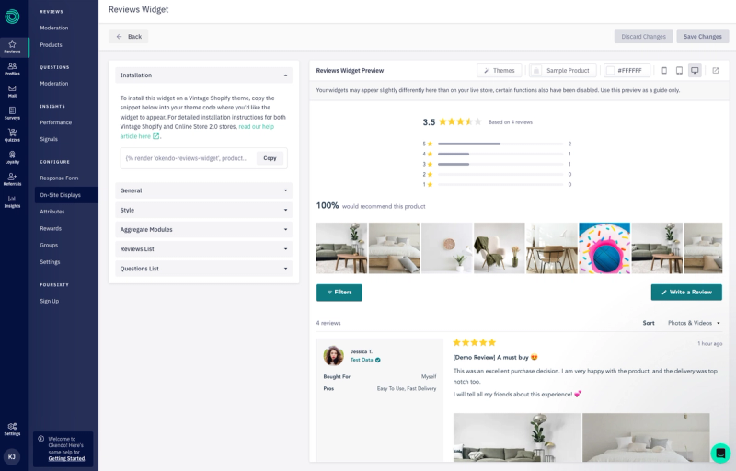The image size is (736, 471).
Task: Open the Getting Started link
Action: point(66,458)
